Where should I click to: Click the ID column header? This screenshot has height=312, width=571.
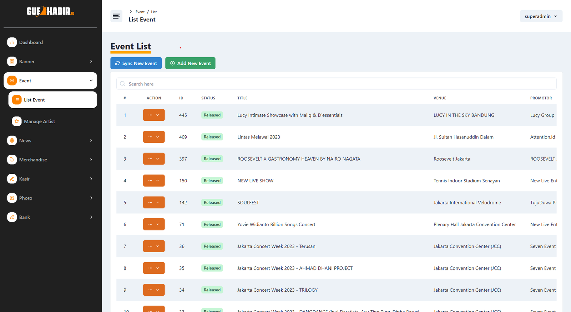(x=181, y=98)
